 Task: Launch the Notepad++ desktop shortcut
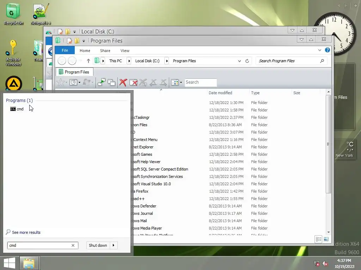pyautogui.click(x=41, y=14)
